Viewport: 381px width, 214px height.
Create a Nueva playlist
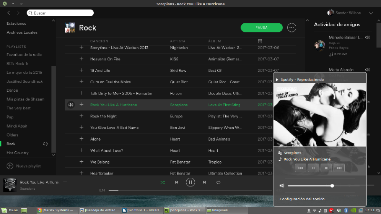point(23,166)
